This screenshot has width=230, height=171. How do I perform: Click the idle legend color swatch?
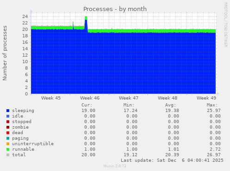click(x=8, y=116)
